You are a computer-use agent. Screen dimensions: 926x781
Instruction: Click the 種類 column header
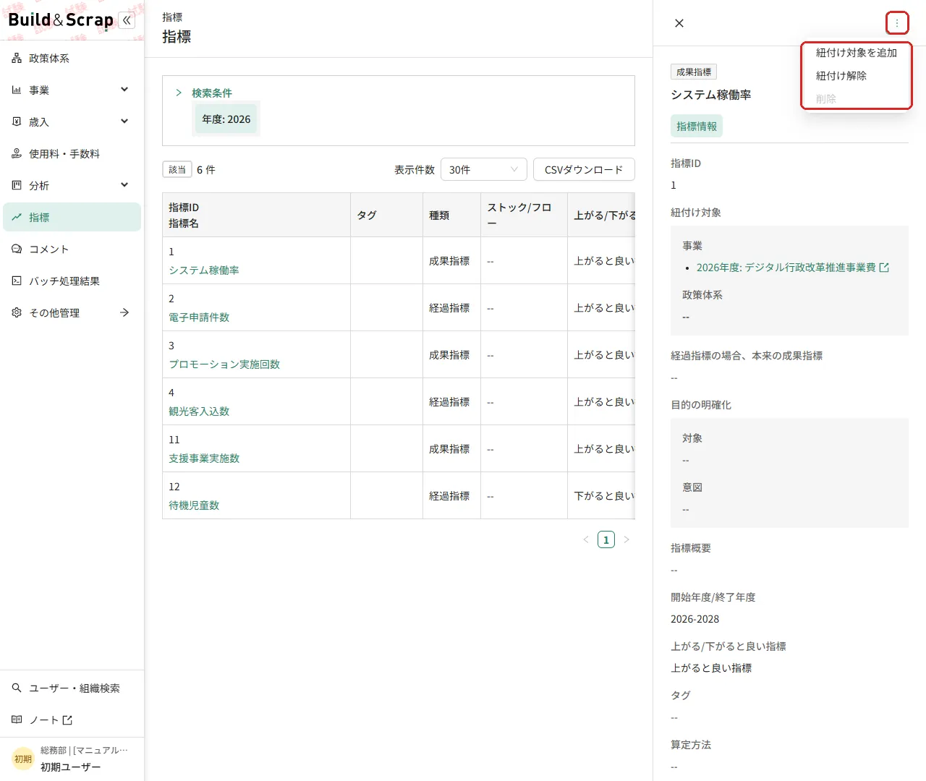(452, 215)
